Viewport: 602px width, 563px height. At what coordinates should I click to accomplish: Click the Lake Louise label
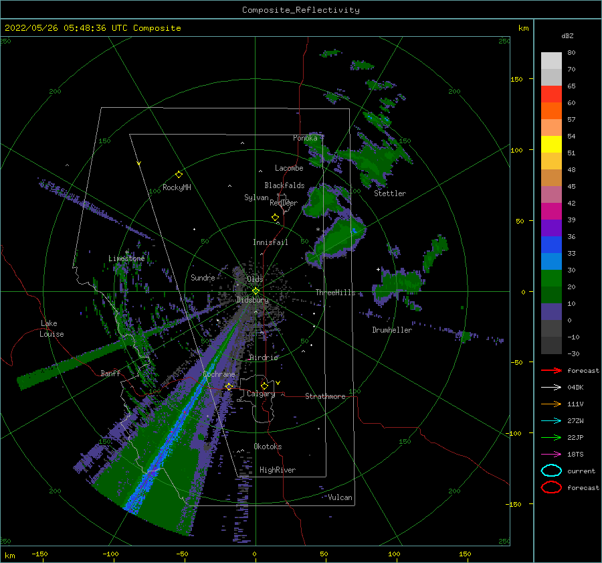pos(52,329)
